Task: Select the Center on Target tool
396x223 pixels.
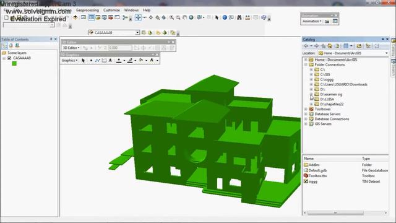Action: (151, 17)
